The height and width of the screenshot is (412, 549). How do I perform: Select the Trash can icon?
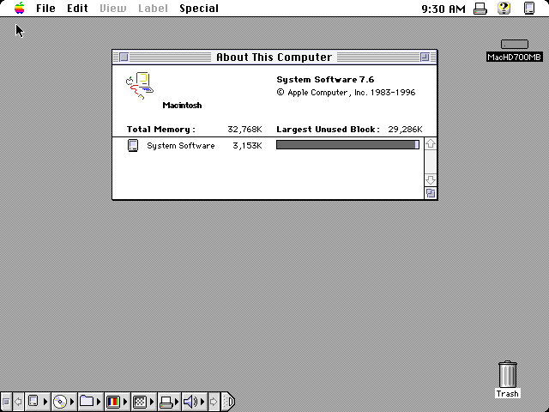[507, 374]
